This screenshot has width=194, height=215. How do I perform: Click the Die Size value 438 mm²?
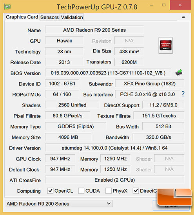(x=129, y=51)
